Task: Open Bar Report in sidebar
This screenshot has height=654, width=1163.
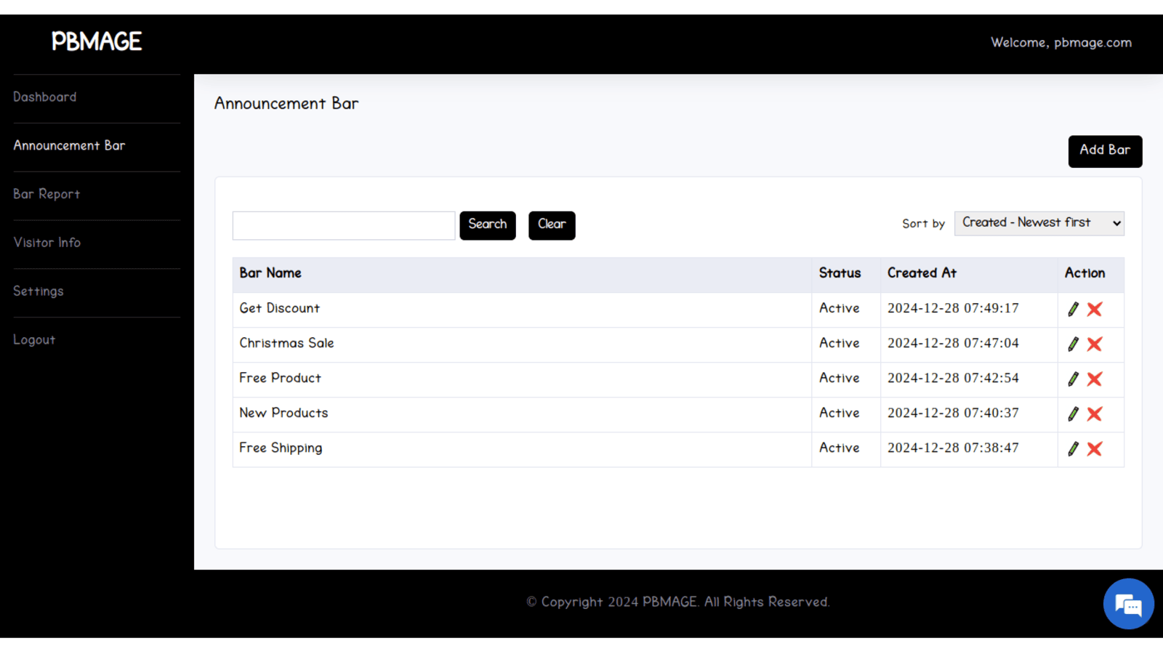Action: point(47,194)
